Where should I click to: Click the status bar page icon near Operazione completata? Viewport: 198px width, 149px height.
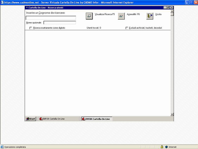[x=2, y=147]
